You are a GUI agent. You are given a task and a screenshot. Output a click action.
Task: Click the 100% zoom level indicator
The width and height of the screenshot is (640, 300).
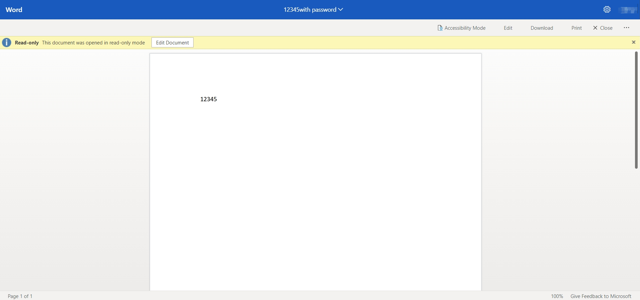[x=557, y=296]
